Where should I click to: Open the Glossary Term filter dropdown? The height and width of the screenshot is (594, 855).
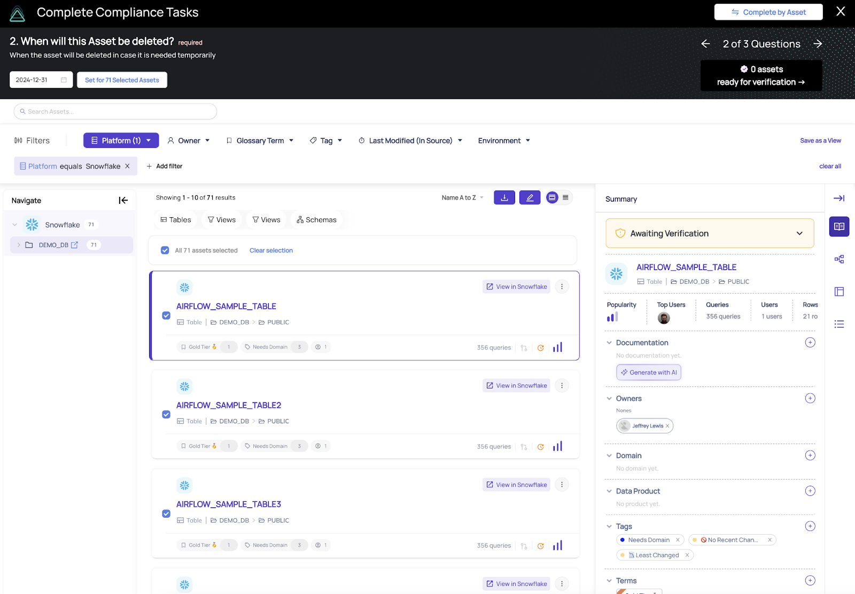pos(260,140)
